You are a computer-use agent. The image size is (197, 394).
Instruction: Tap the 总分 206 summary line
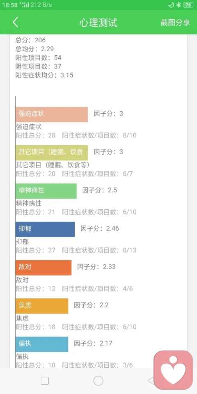[x=31, y=40]
